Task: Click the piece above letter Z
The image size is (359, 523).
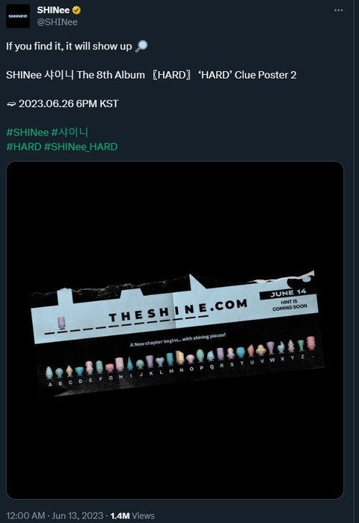Action: [301, 345]
